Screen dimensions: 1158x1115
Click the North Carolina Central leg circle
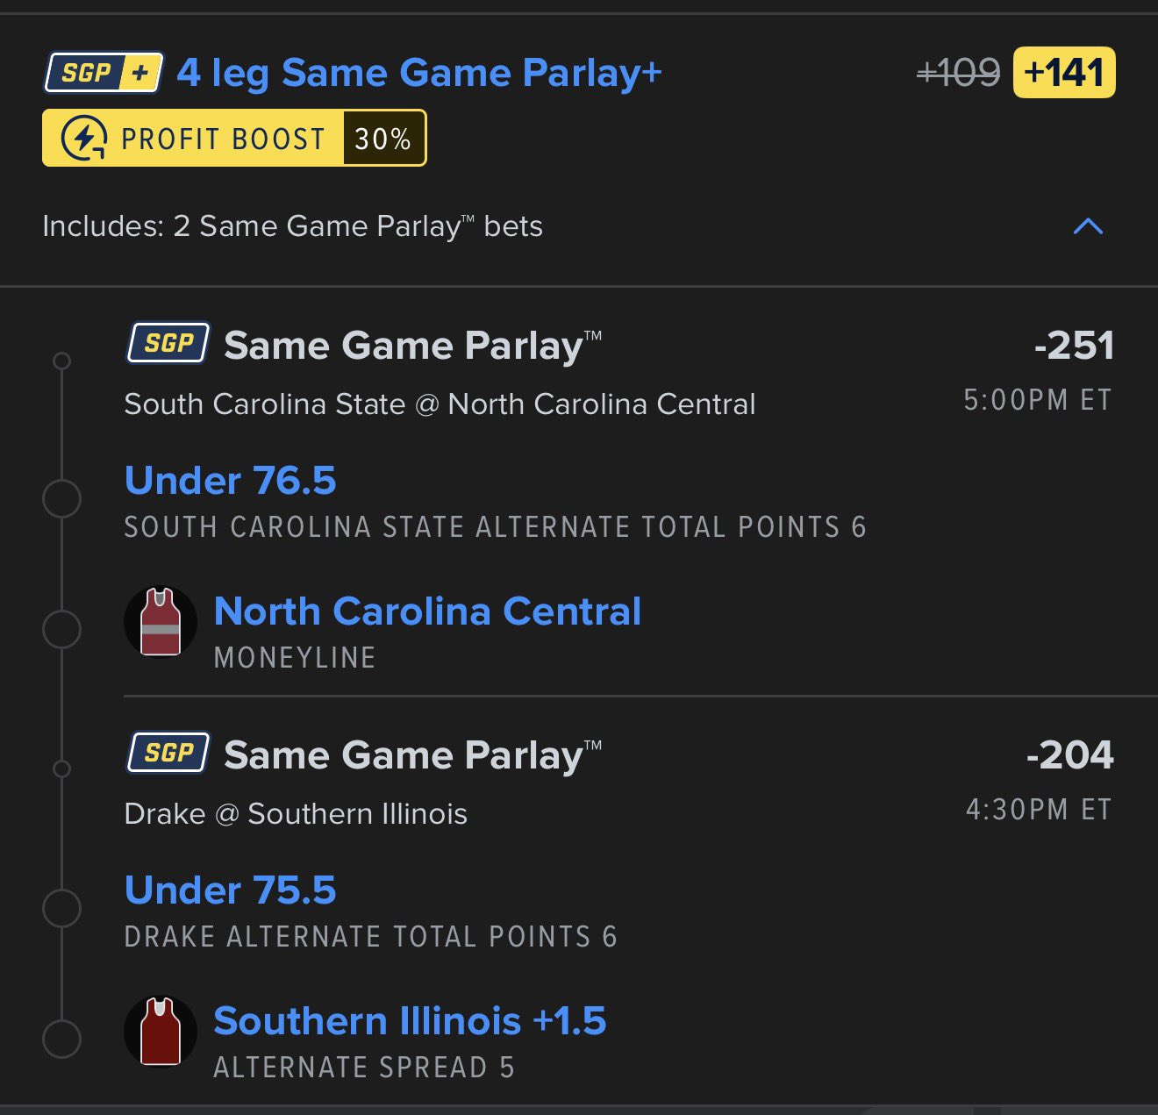[61, 629]
